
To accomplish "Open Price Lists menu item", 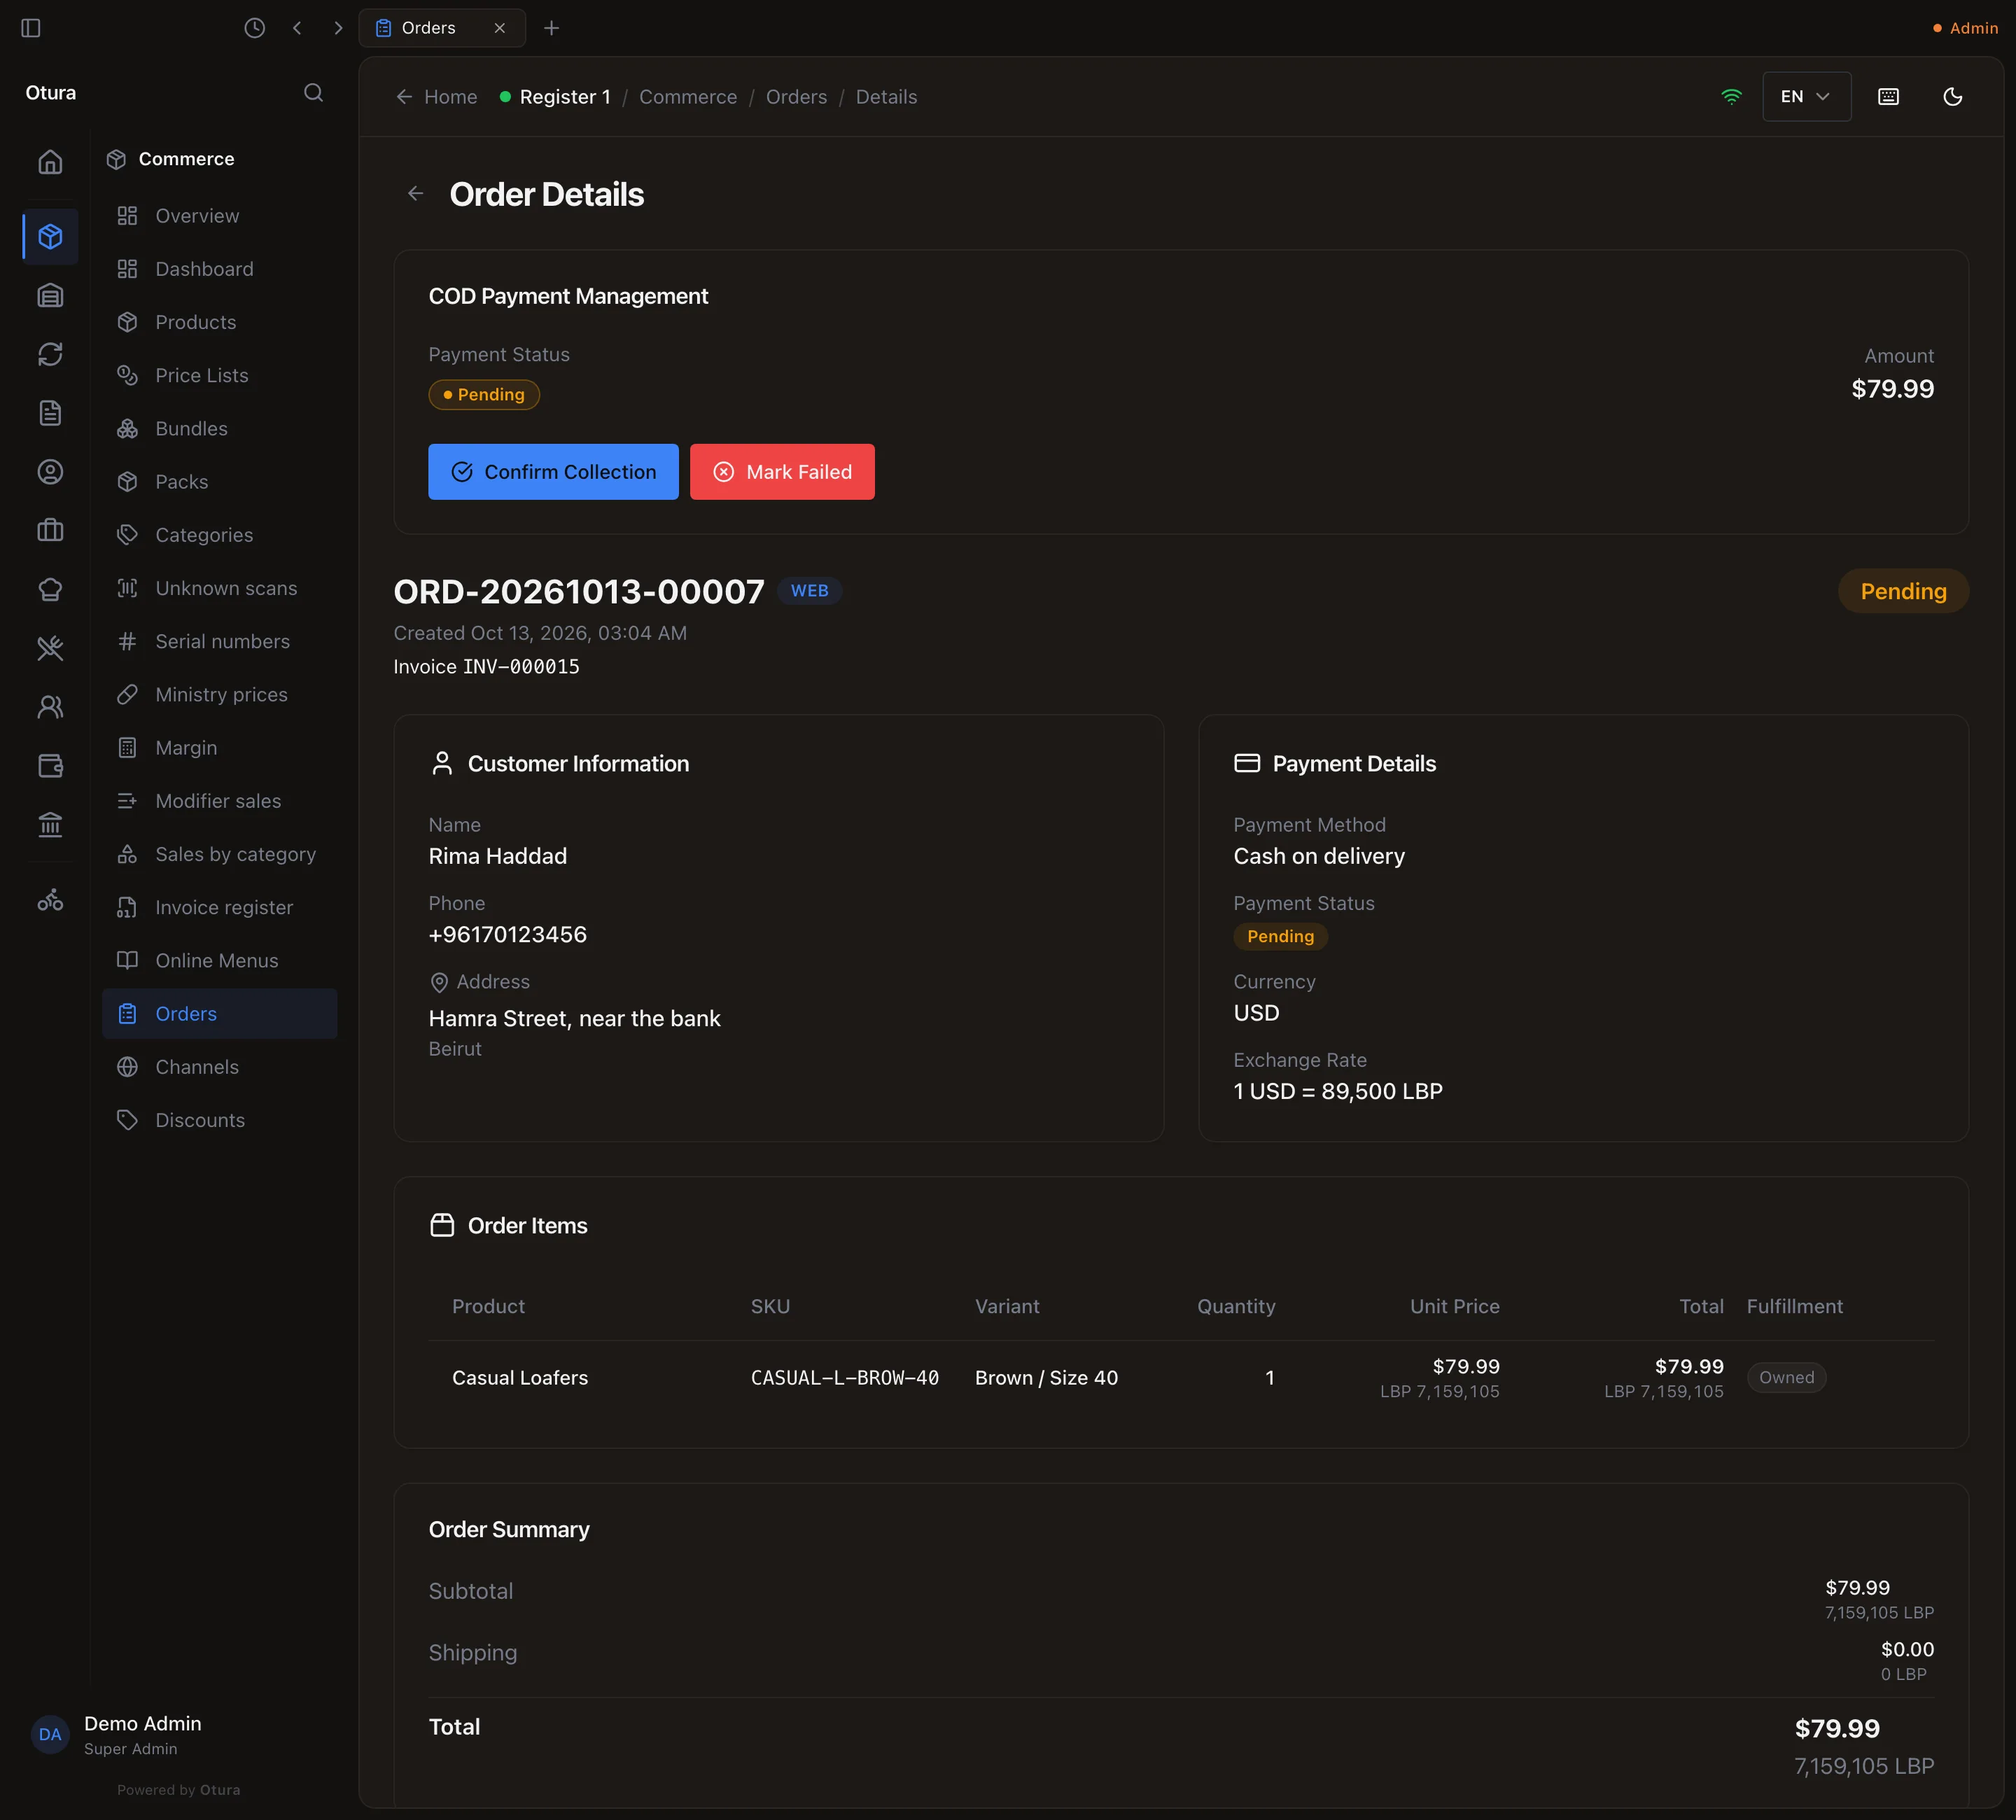I will 219,375.
